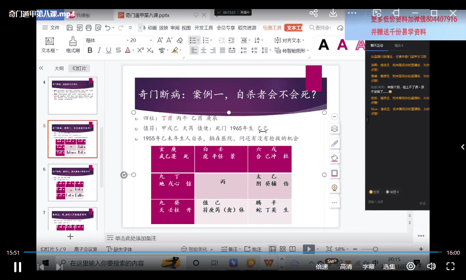Click the share icon in video player

(x=314, y=13)
